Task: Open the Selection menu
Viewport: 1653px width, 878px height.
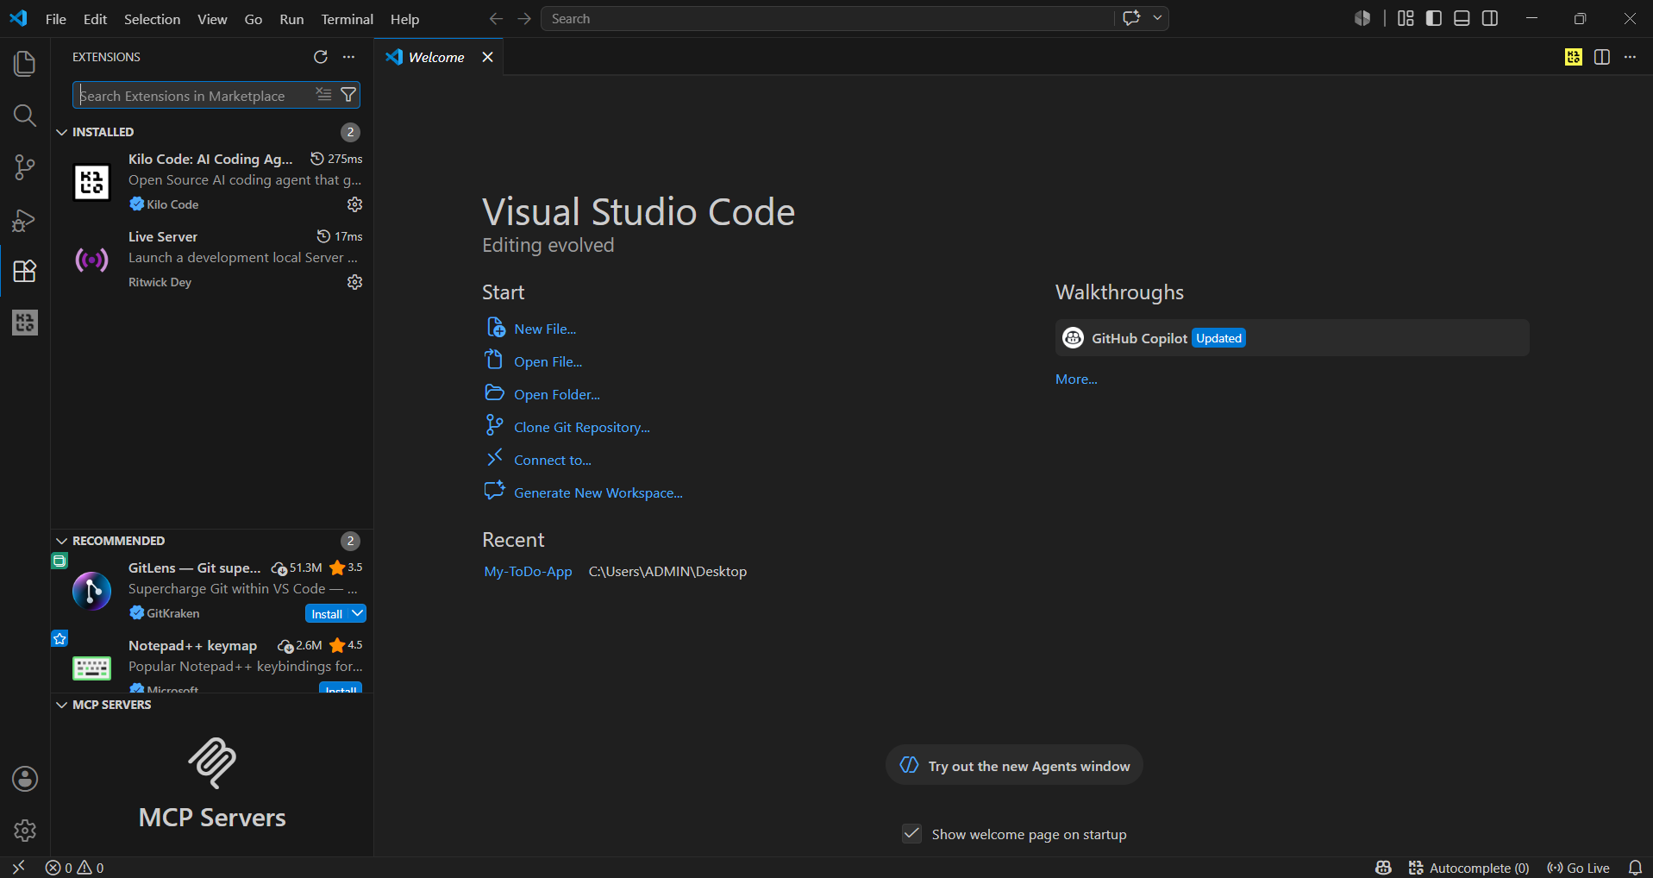Action: (x=152, y=19)
